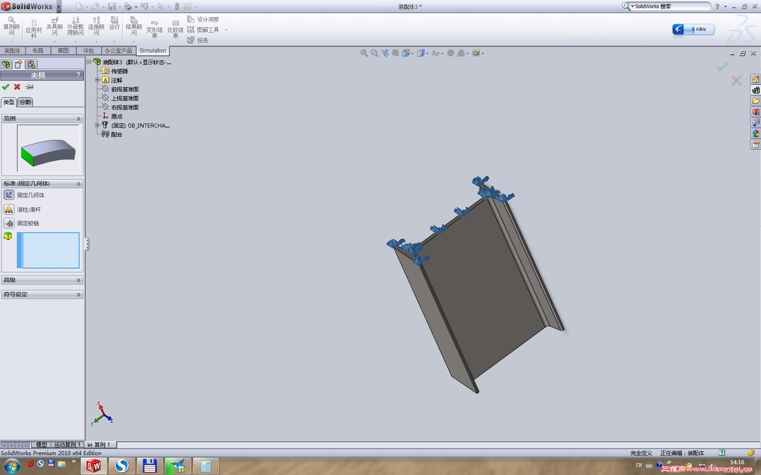The image size is (761, 475).
Task: Switch to the 运动算例 1 bottom tab
Action: (67, 445)
